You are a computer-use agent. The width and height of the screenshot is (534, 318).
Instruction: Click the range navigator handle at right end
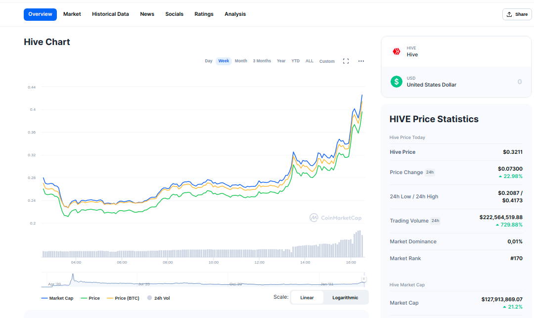tap(363, 279)
